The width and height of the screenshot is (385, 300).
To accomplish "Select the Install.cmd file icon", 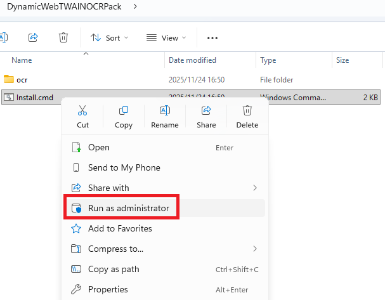I will 9,97.
